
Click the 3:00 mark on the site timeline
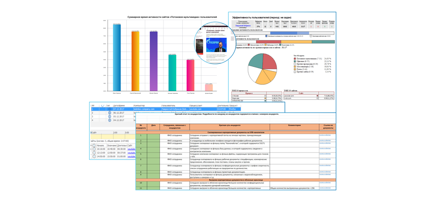127,132
